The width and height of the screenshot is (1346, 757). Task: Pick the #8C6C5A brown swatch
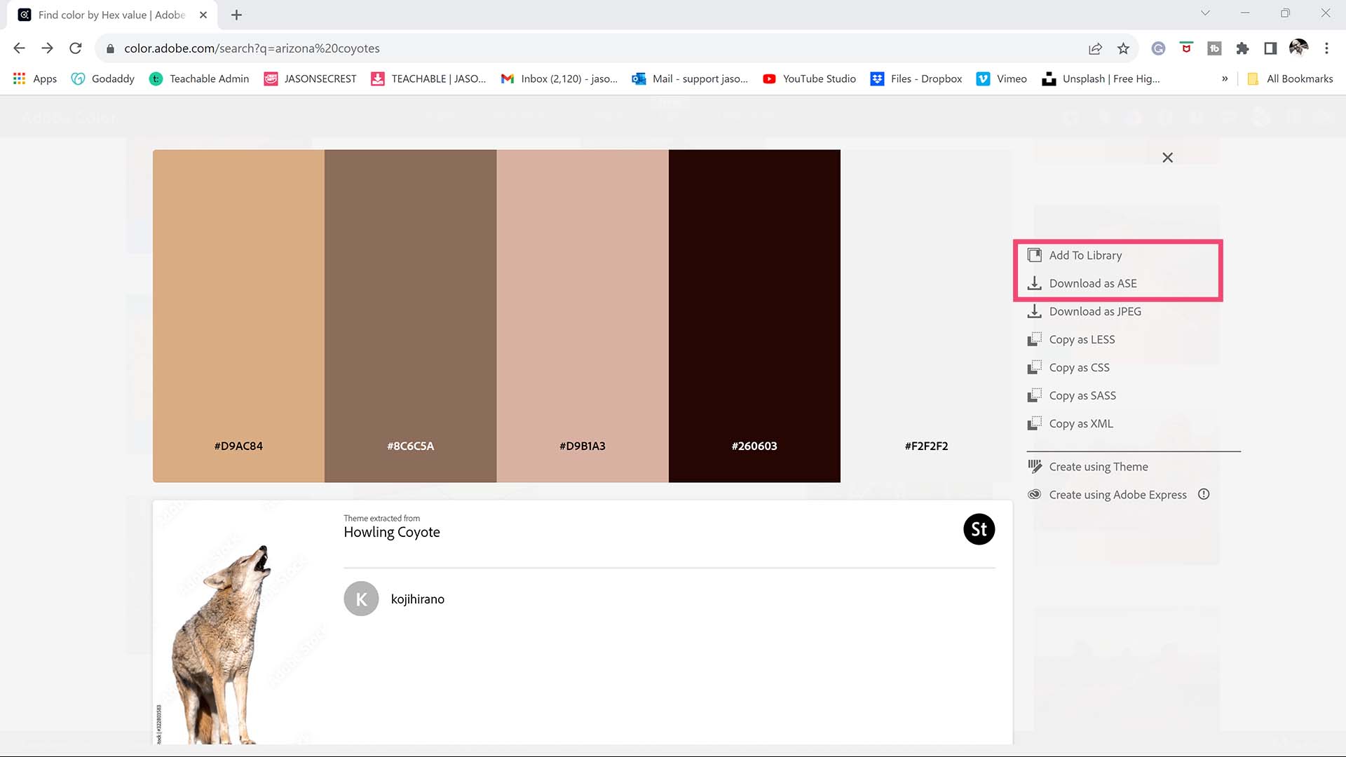[x=410, y=315]
